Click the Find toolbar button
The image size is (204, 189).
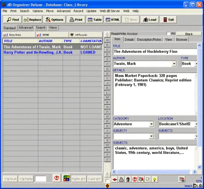click(x=13, y=20)
